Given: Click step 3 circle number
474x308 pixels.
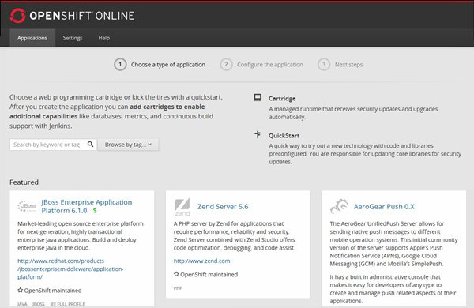Looking at the screenshot, I should (324, 65).
